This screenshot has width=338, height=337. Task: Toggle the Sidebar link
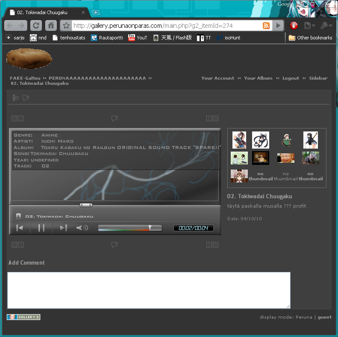pos(318,78)
